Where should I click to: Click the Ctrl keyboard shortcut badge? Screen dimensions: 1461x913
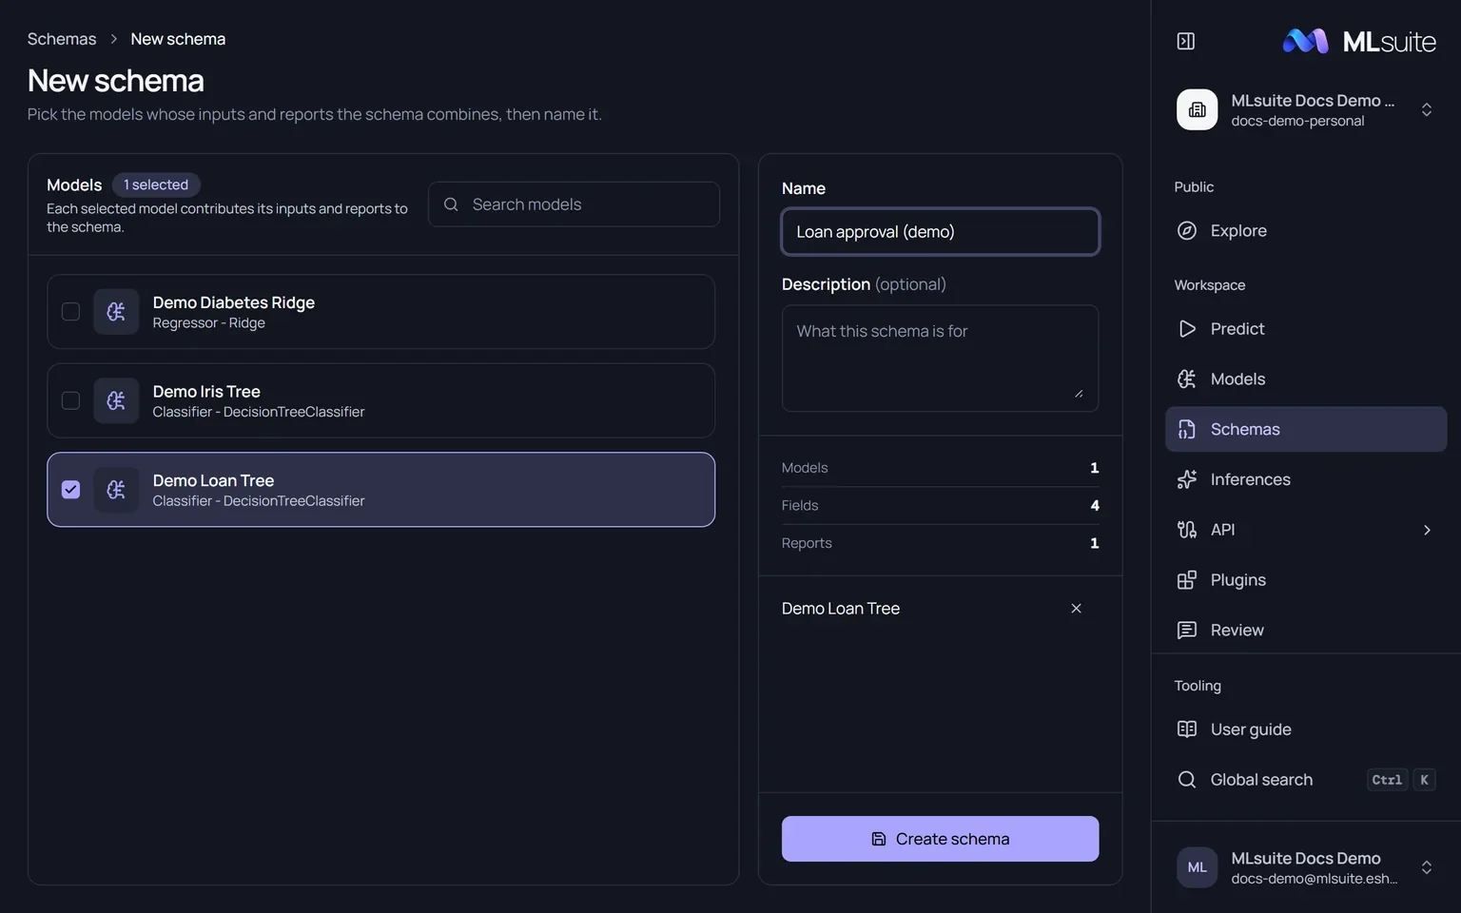click(1387, 780)
